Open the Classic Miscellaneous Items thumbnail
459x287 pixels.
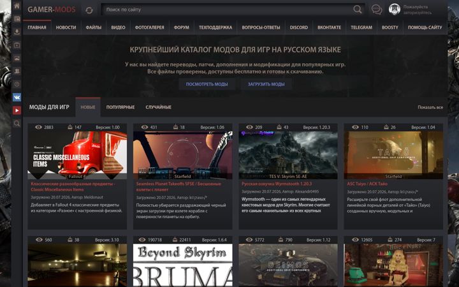pyautogui.click(x=77, y=155)
